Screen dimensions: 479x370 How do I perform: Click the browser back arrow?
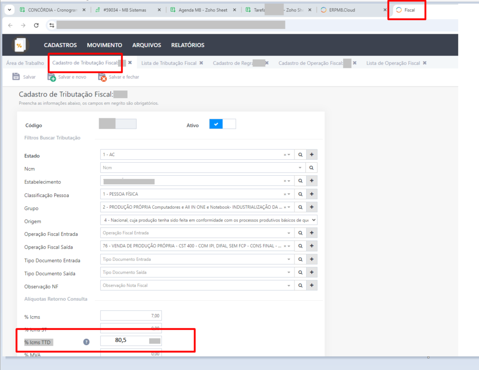tap(10, 25)
